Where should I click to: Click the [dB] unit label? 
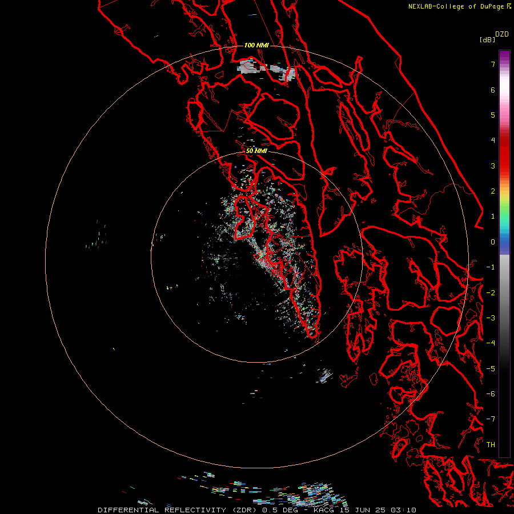tap(487, 40)
